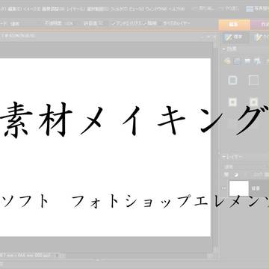This screenshot has height=269, width=269.
Task: Click the new layer icon in Layers panel
Action: tap(226, 174)
